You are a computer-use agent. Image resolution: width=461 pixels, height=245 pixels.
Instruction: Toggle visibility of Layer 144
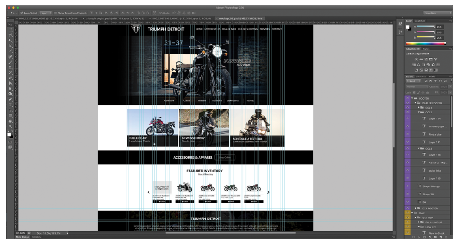(407, 118)
